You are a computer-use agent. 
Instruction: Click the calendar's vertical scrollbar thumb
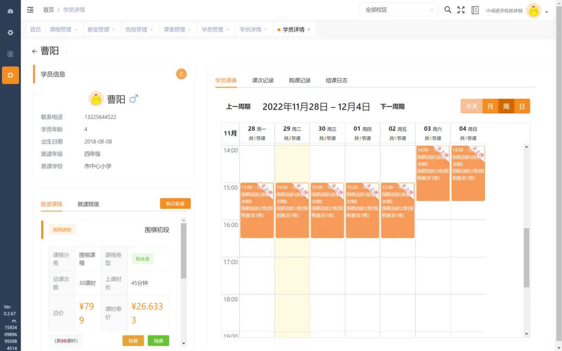526,257
